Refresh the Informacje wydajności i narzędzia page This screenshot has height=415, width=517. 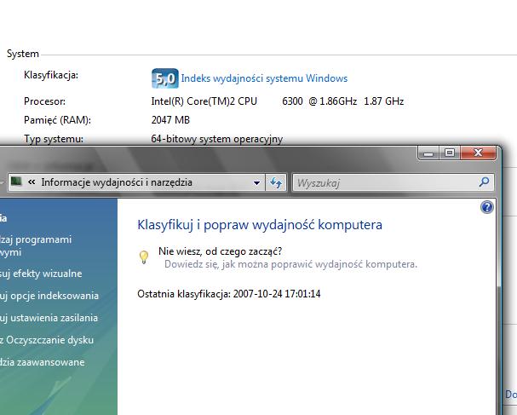[276, 182]
